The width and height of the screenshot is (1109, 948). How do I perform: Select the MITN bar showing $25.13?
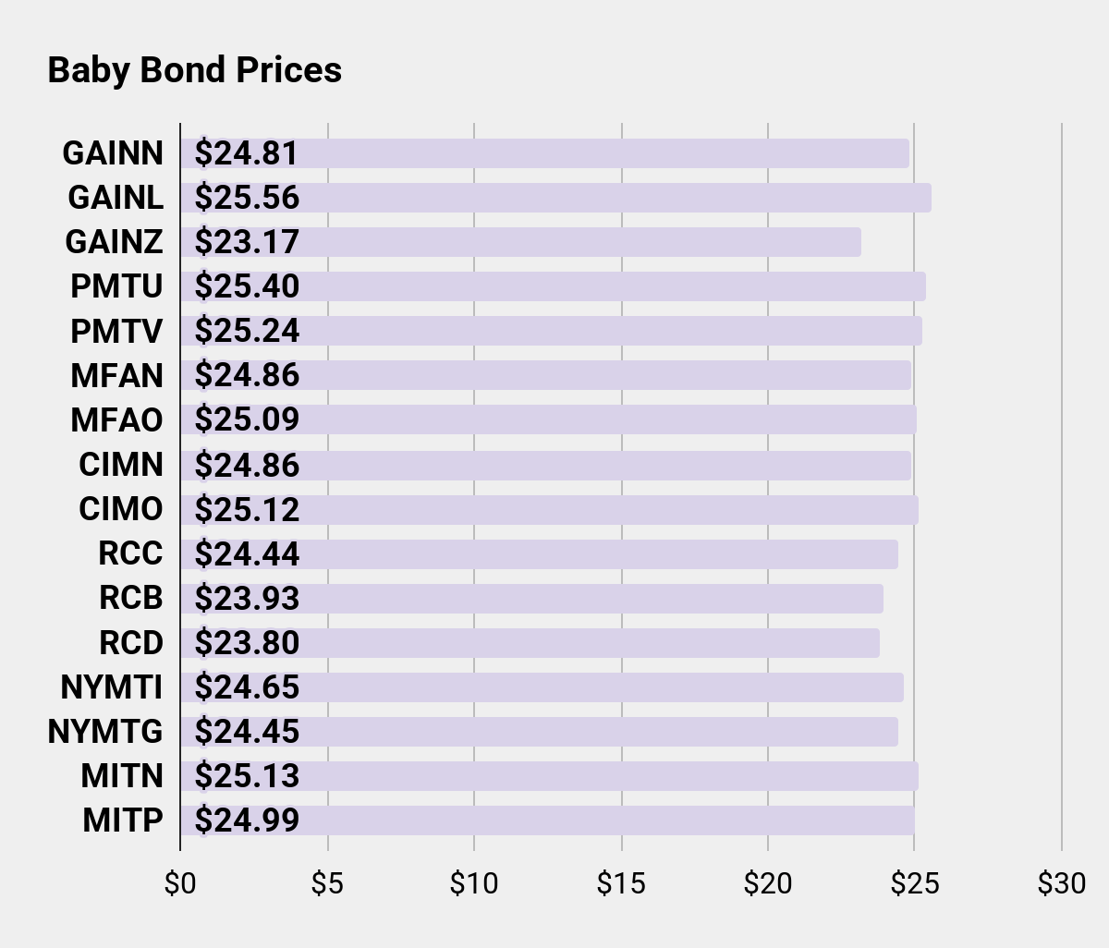click(550, 776)
